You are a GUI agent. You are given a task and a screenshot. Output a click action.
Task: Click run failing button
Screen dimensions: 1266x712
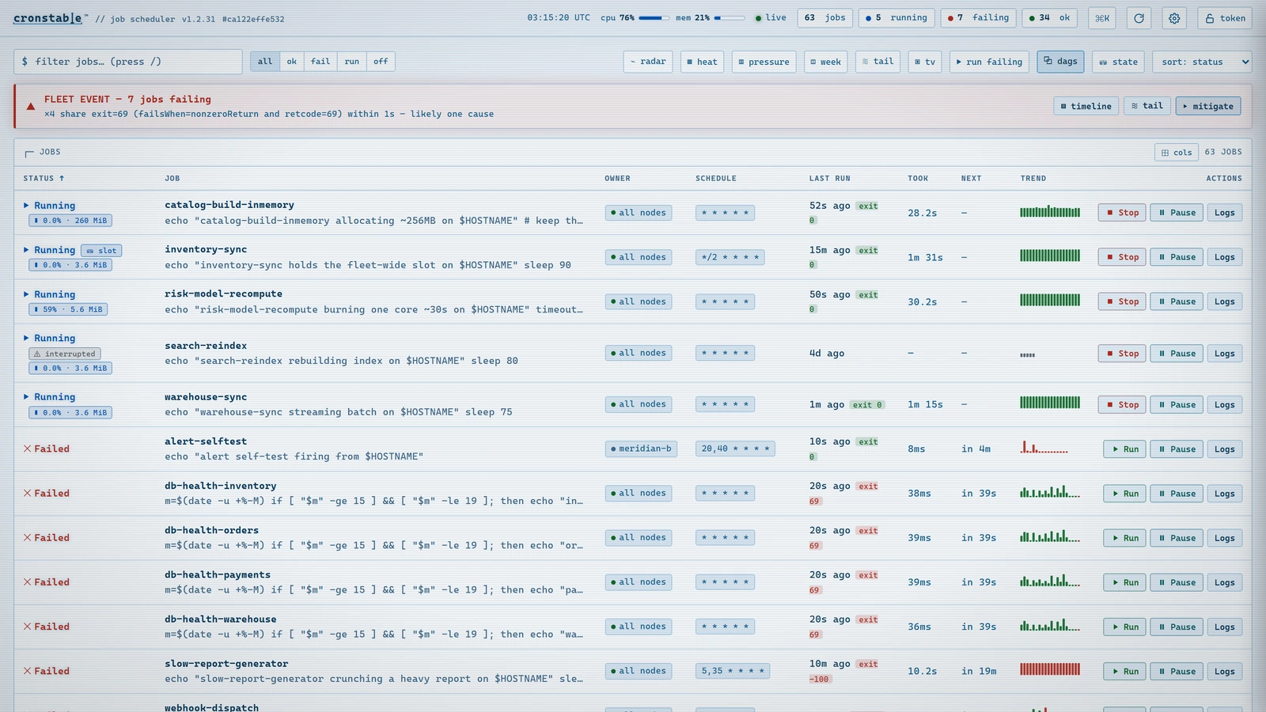[989, 62]
